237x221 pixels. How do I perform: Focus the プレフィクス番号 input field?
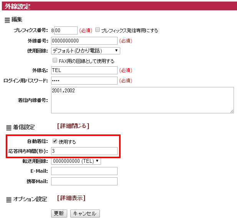(66, 30)
